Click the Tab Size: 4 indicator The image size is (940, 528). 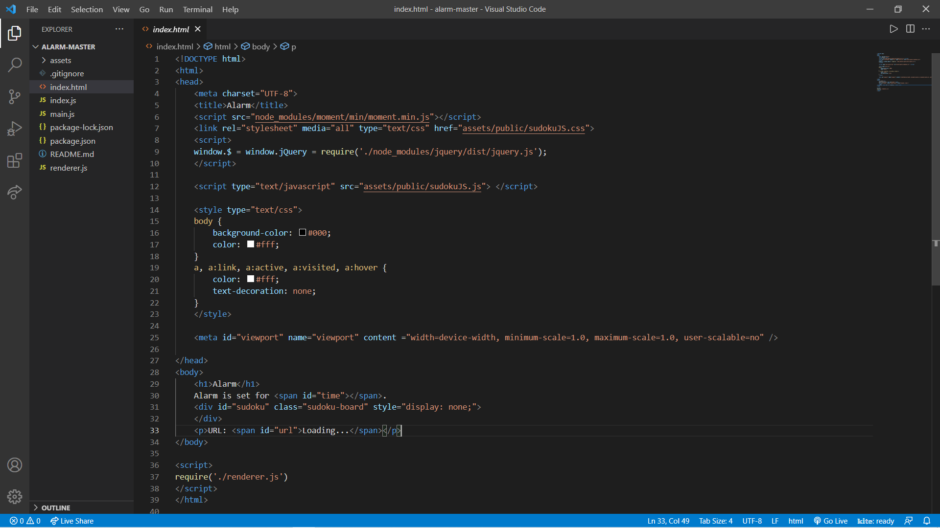tap(715, 521)
